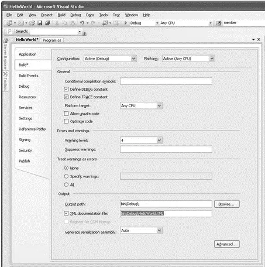
Task: Switch to the Program.cs document tab
Action: point(52,40)
